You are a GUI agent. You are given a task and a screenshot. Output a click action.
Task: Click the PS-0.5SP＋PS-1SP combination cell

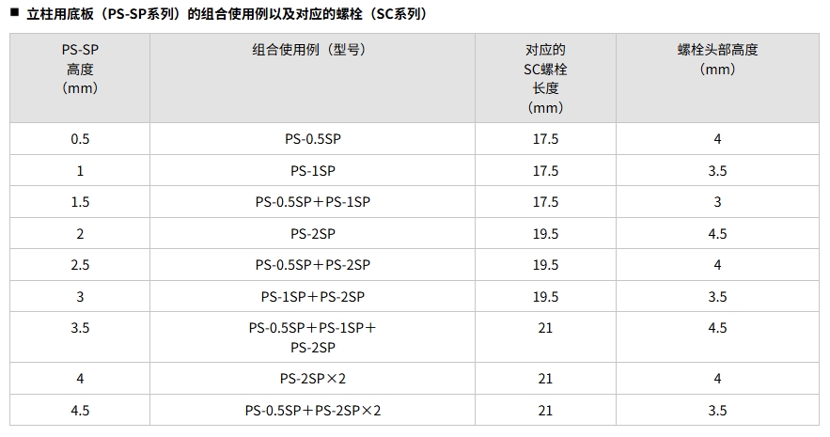(312, 201)
